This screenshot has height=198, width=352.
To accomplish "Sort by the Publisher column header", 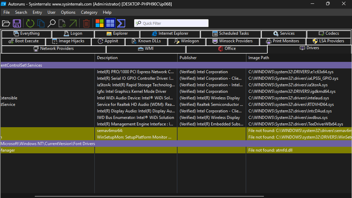I will [212, 58].
